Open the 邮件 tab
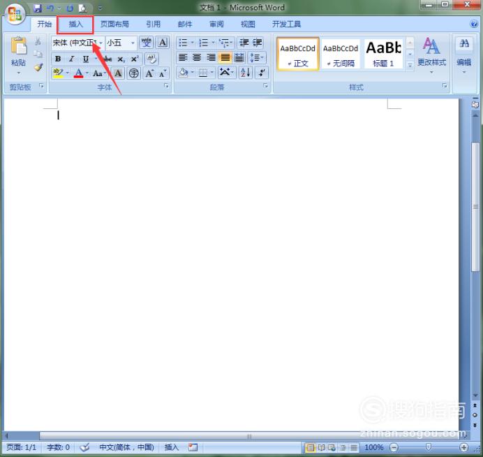 (185, 24)
